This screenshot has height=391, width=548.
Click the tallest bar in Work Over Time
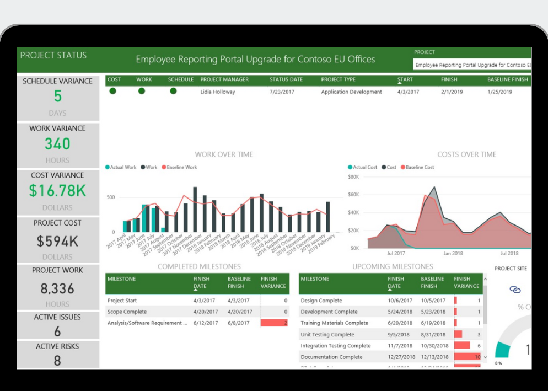tap(195, 210)
